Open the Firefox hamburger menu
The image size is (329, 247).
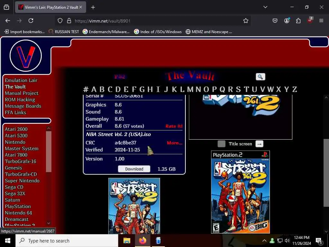coord(321,21)
